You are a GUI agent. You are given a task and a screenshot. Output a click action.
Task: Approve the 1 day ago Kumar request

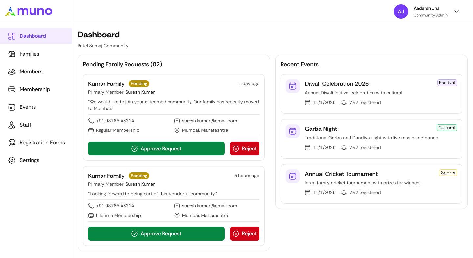tap(156, 149)
